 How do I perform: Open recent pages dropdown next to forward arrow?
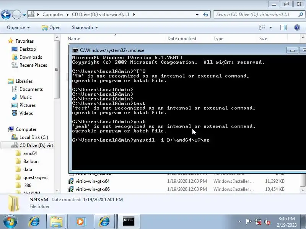(x=24, y=15)
